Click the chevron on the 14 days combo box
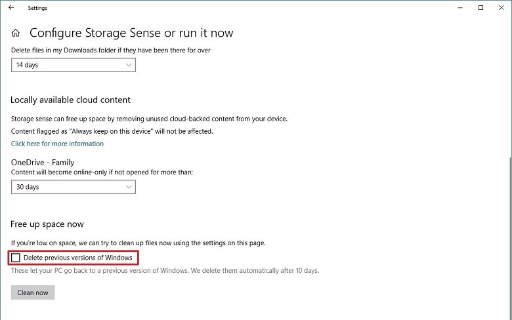 [128, 65]
